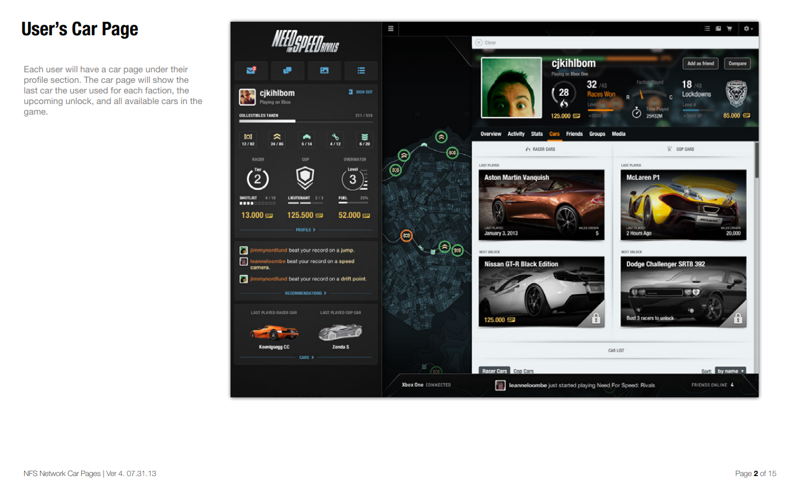Open the photo gallery icon in sidebar

324,71
